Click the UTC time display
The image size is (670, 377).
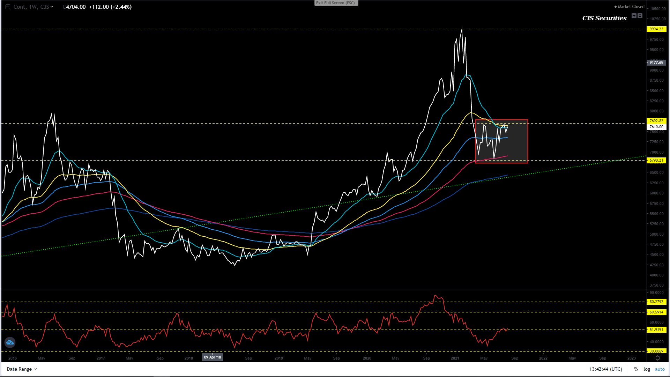606,369
